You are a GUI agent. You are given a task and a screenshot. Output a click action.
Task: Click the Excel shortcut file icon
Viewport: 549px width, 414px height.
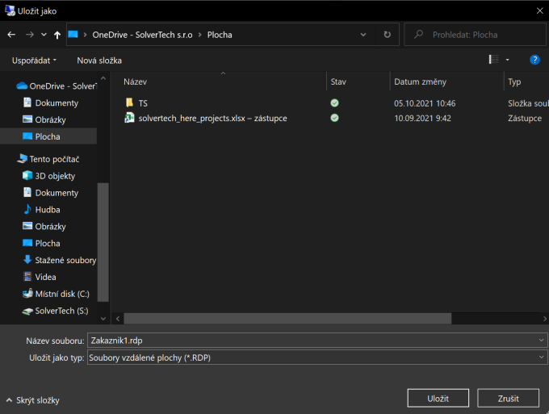pos(129,118)
